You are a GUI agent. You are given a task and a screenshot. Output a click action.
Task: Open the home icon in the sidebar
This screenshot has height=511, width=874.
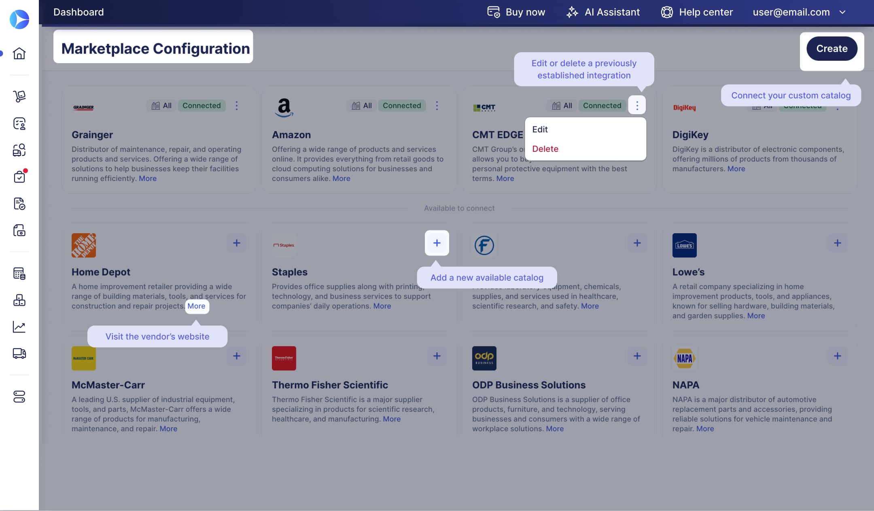point(19,53)
